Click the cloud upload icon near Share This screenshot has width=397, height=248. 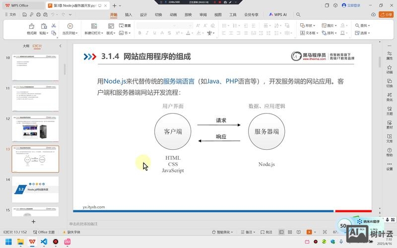pyautogui.click(x=373, y=15)
